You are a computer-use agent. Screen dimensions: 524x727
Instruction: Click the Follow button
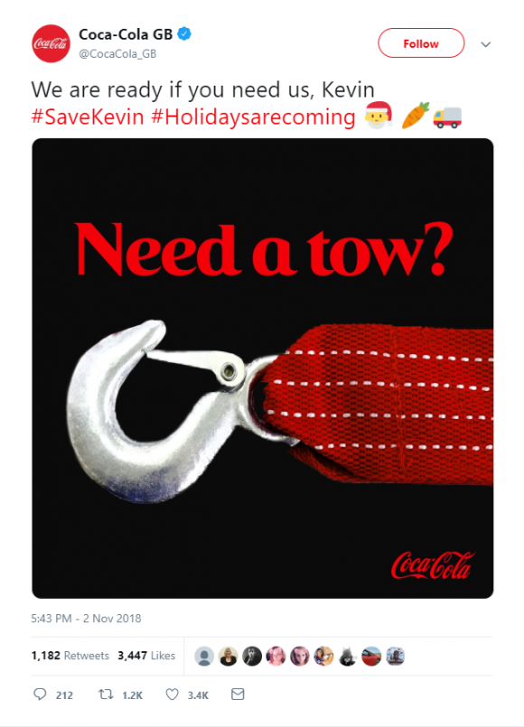[421, 43]
